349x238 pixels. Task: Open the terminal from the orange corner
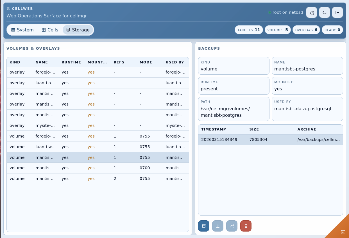343,232
